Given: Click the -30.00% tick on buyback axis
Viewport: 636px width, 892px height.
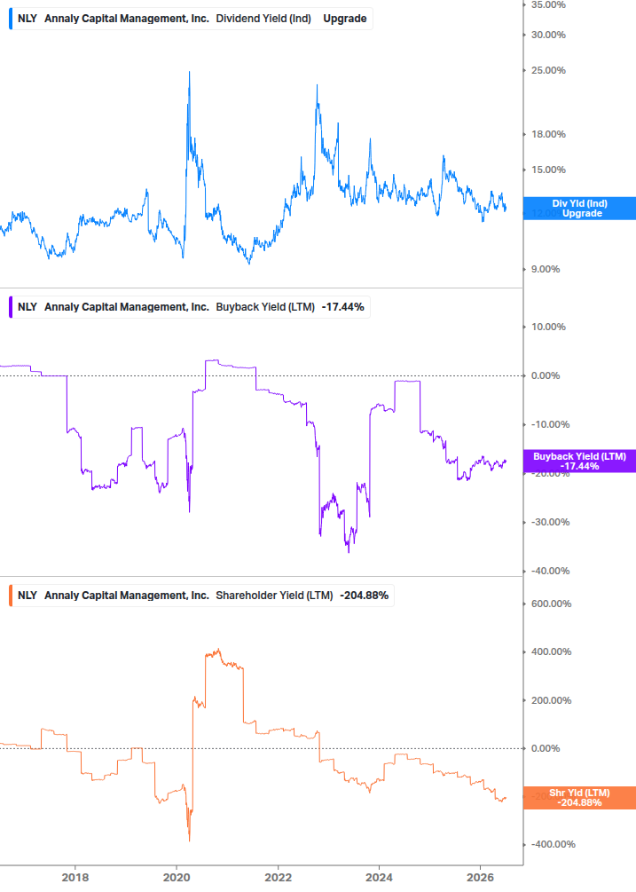Looking at the screenshot, I should (x=550, y=522).
